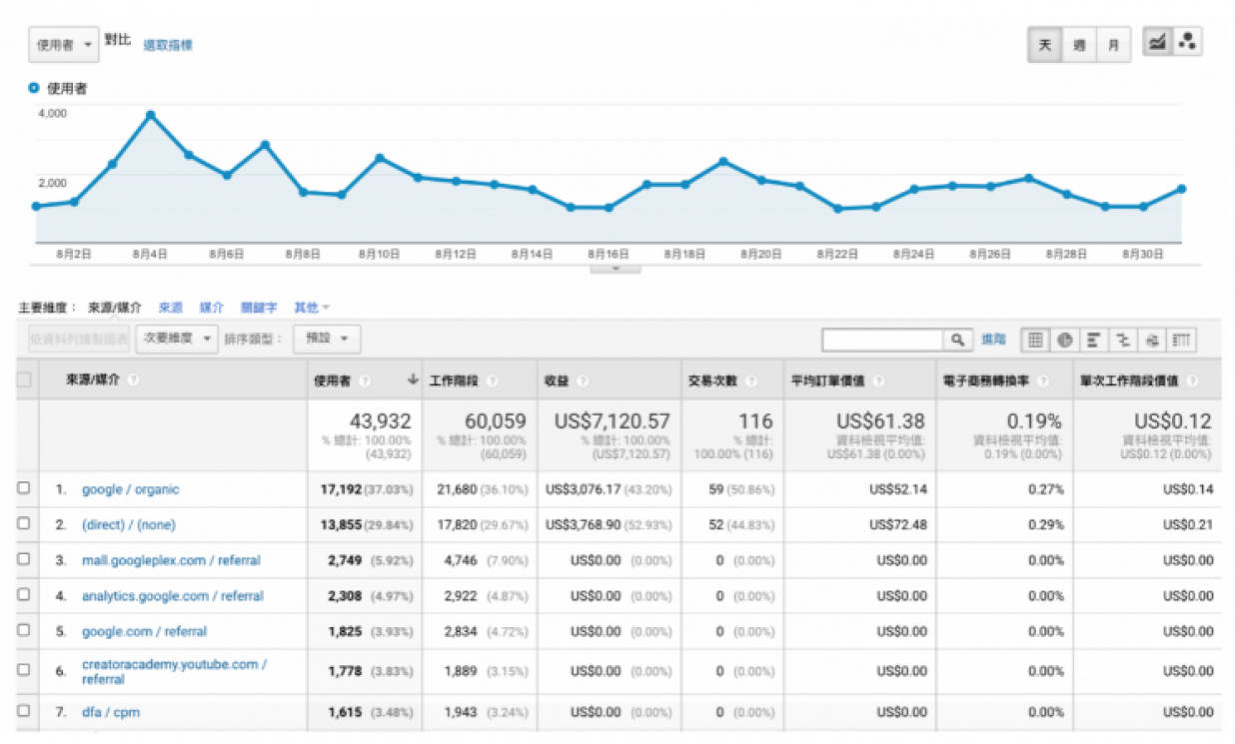
Task: Open the 預設 sort type dropdown
Action: pyautogui.click(x=327, y=339)
